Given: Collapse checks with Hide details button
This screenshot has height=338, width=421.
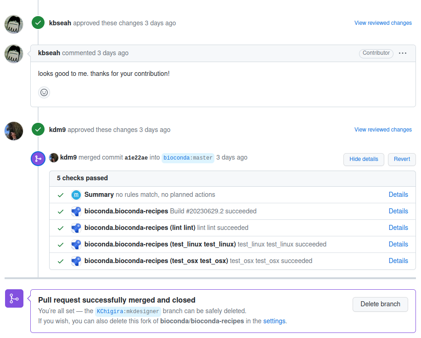Looking at the screenshot, I should (x=364, y=160).
